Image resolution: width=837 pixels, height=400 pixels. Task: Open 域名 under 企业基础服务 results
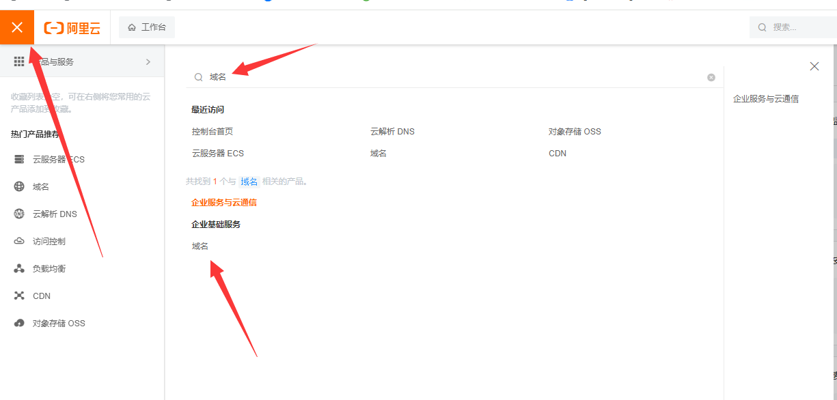coord(200,246)
